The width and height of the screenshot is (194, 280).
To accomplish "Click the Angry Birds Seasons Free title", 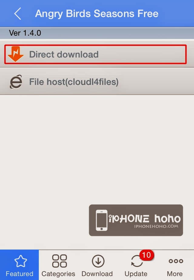I will [x=97, y=14].
